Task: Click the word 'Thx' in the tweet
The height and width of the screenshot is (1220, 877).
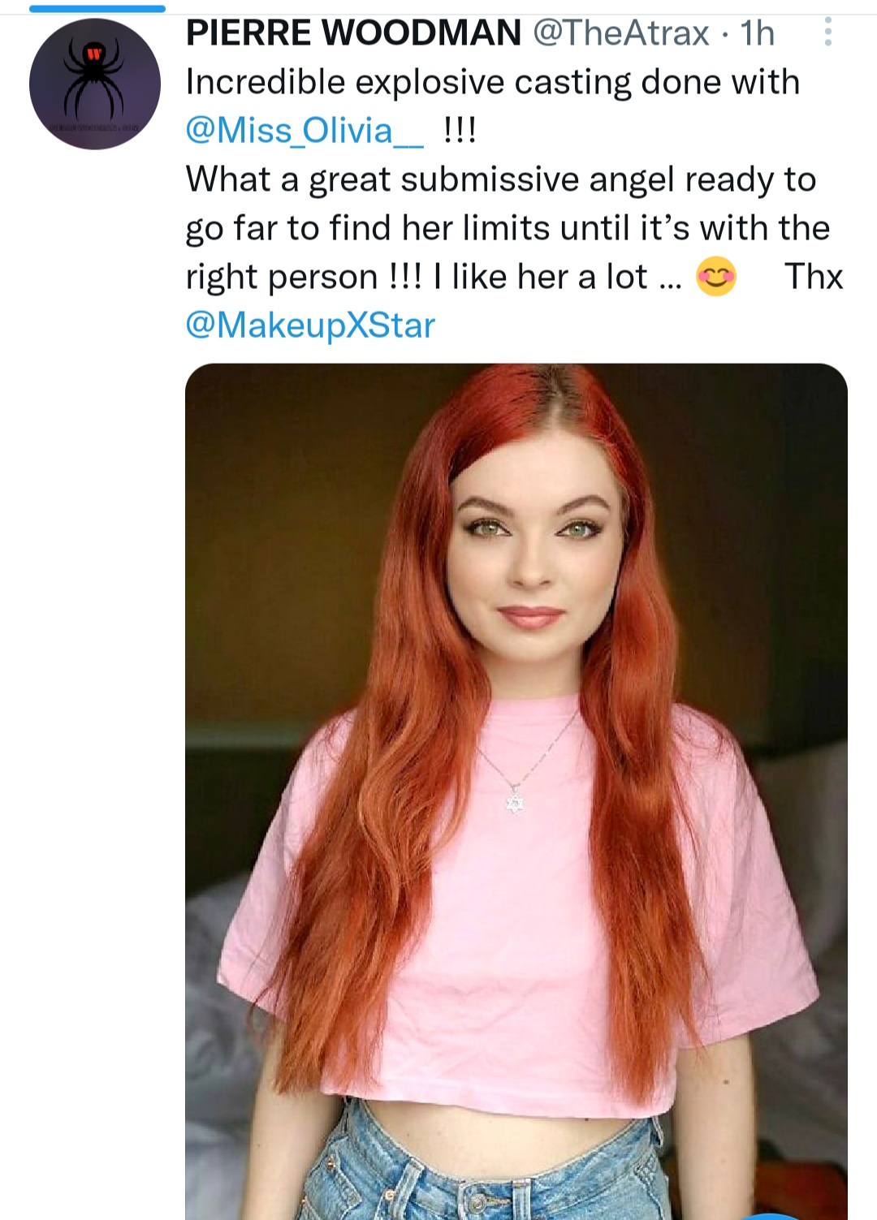Action: coord(814,277)
